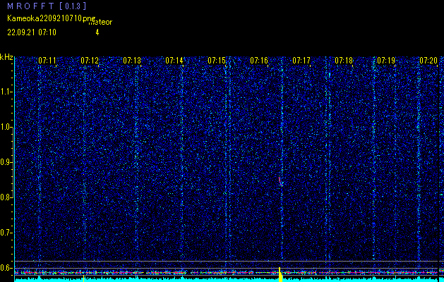Click the 22.09.21 07:10 date stamp
Image resolution: width=444 pixels, height=282 pixels.
[x=32, y=32]
